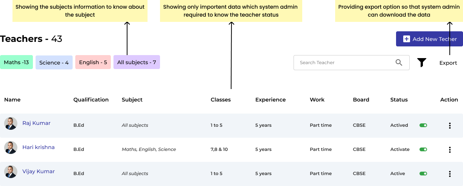Click Raj Kumar's profile avatar
Image resolution: width=463 pixels, height=186 pixels.
pos(11,123)
